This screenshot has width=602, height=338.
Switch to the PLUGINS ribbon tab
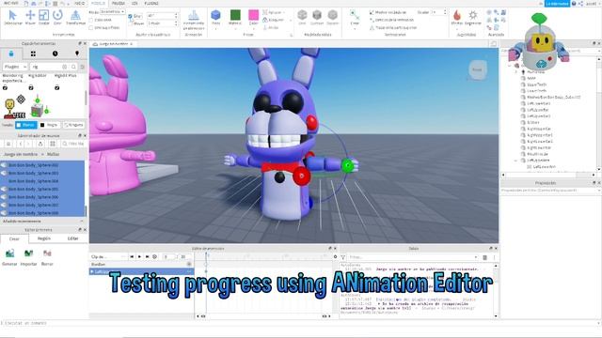click(x=151, y=3)
